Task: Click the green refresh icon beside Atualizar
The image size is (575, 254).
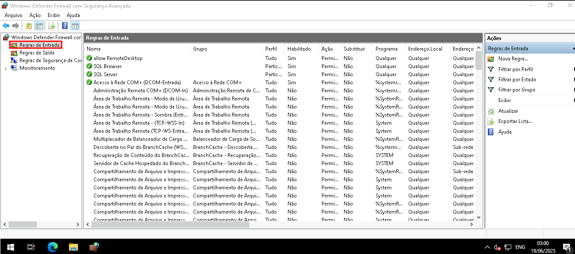Action: click(491, 111)
